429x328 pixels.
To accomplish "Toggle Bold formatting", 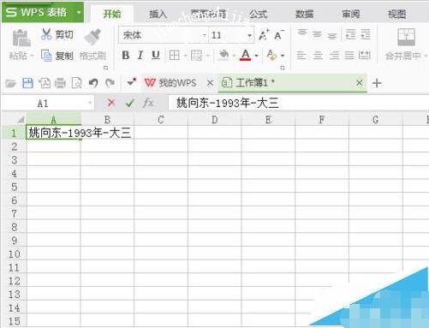I will tap(126, 55).
